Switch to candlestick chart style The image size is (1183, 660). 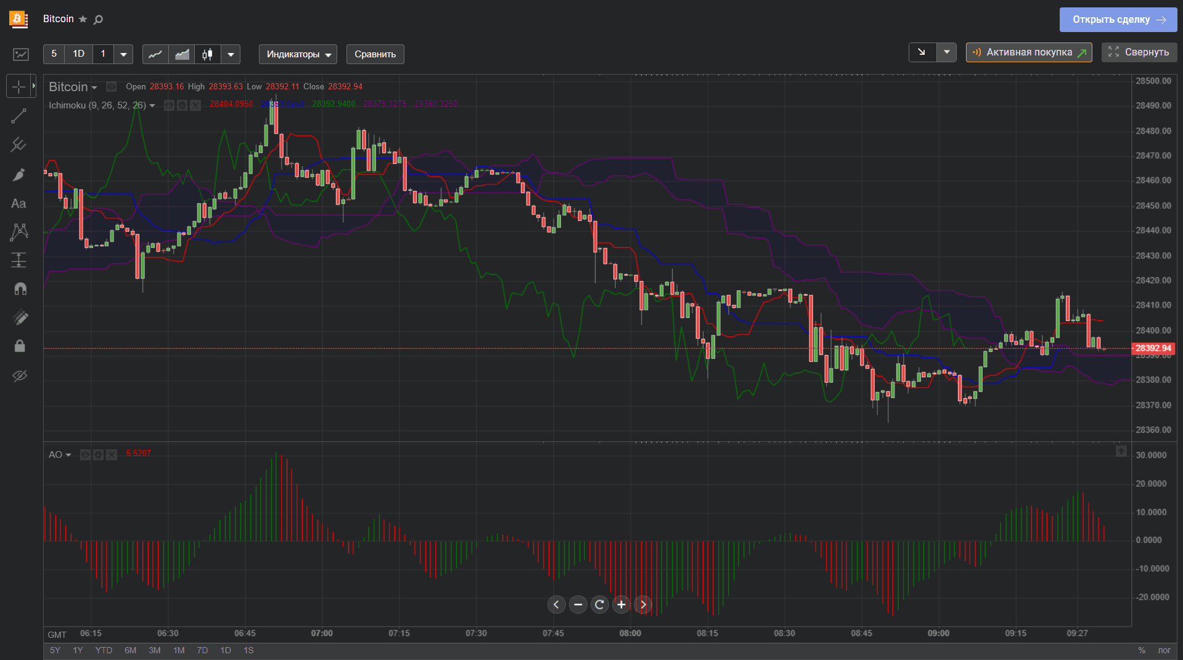point(208,54)
